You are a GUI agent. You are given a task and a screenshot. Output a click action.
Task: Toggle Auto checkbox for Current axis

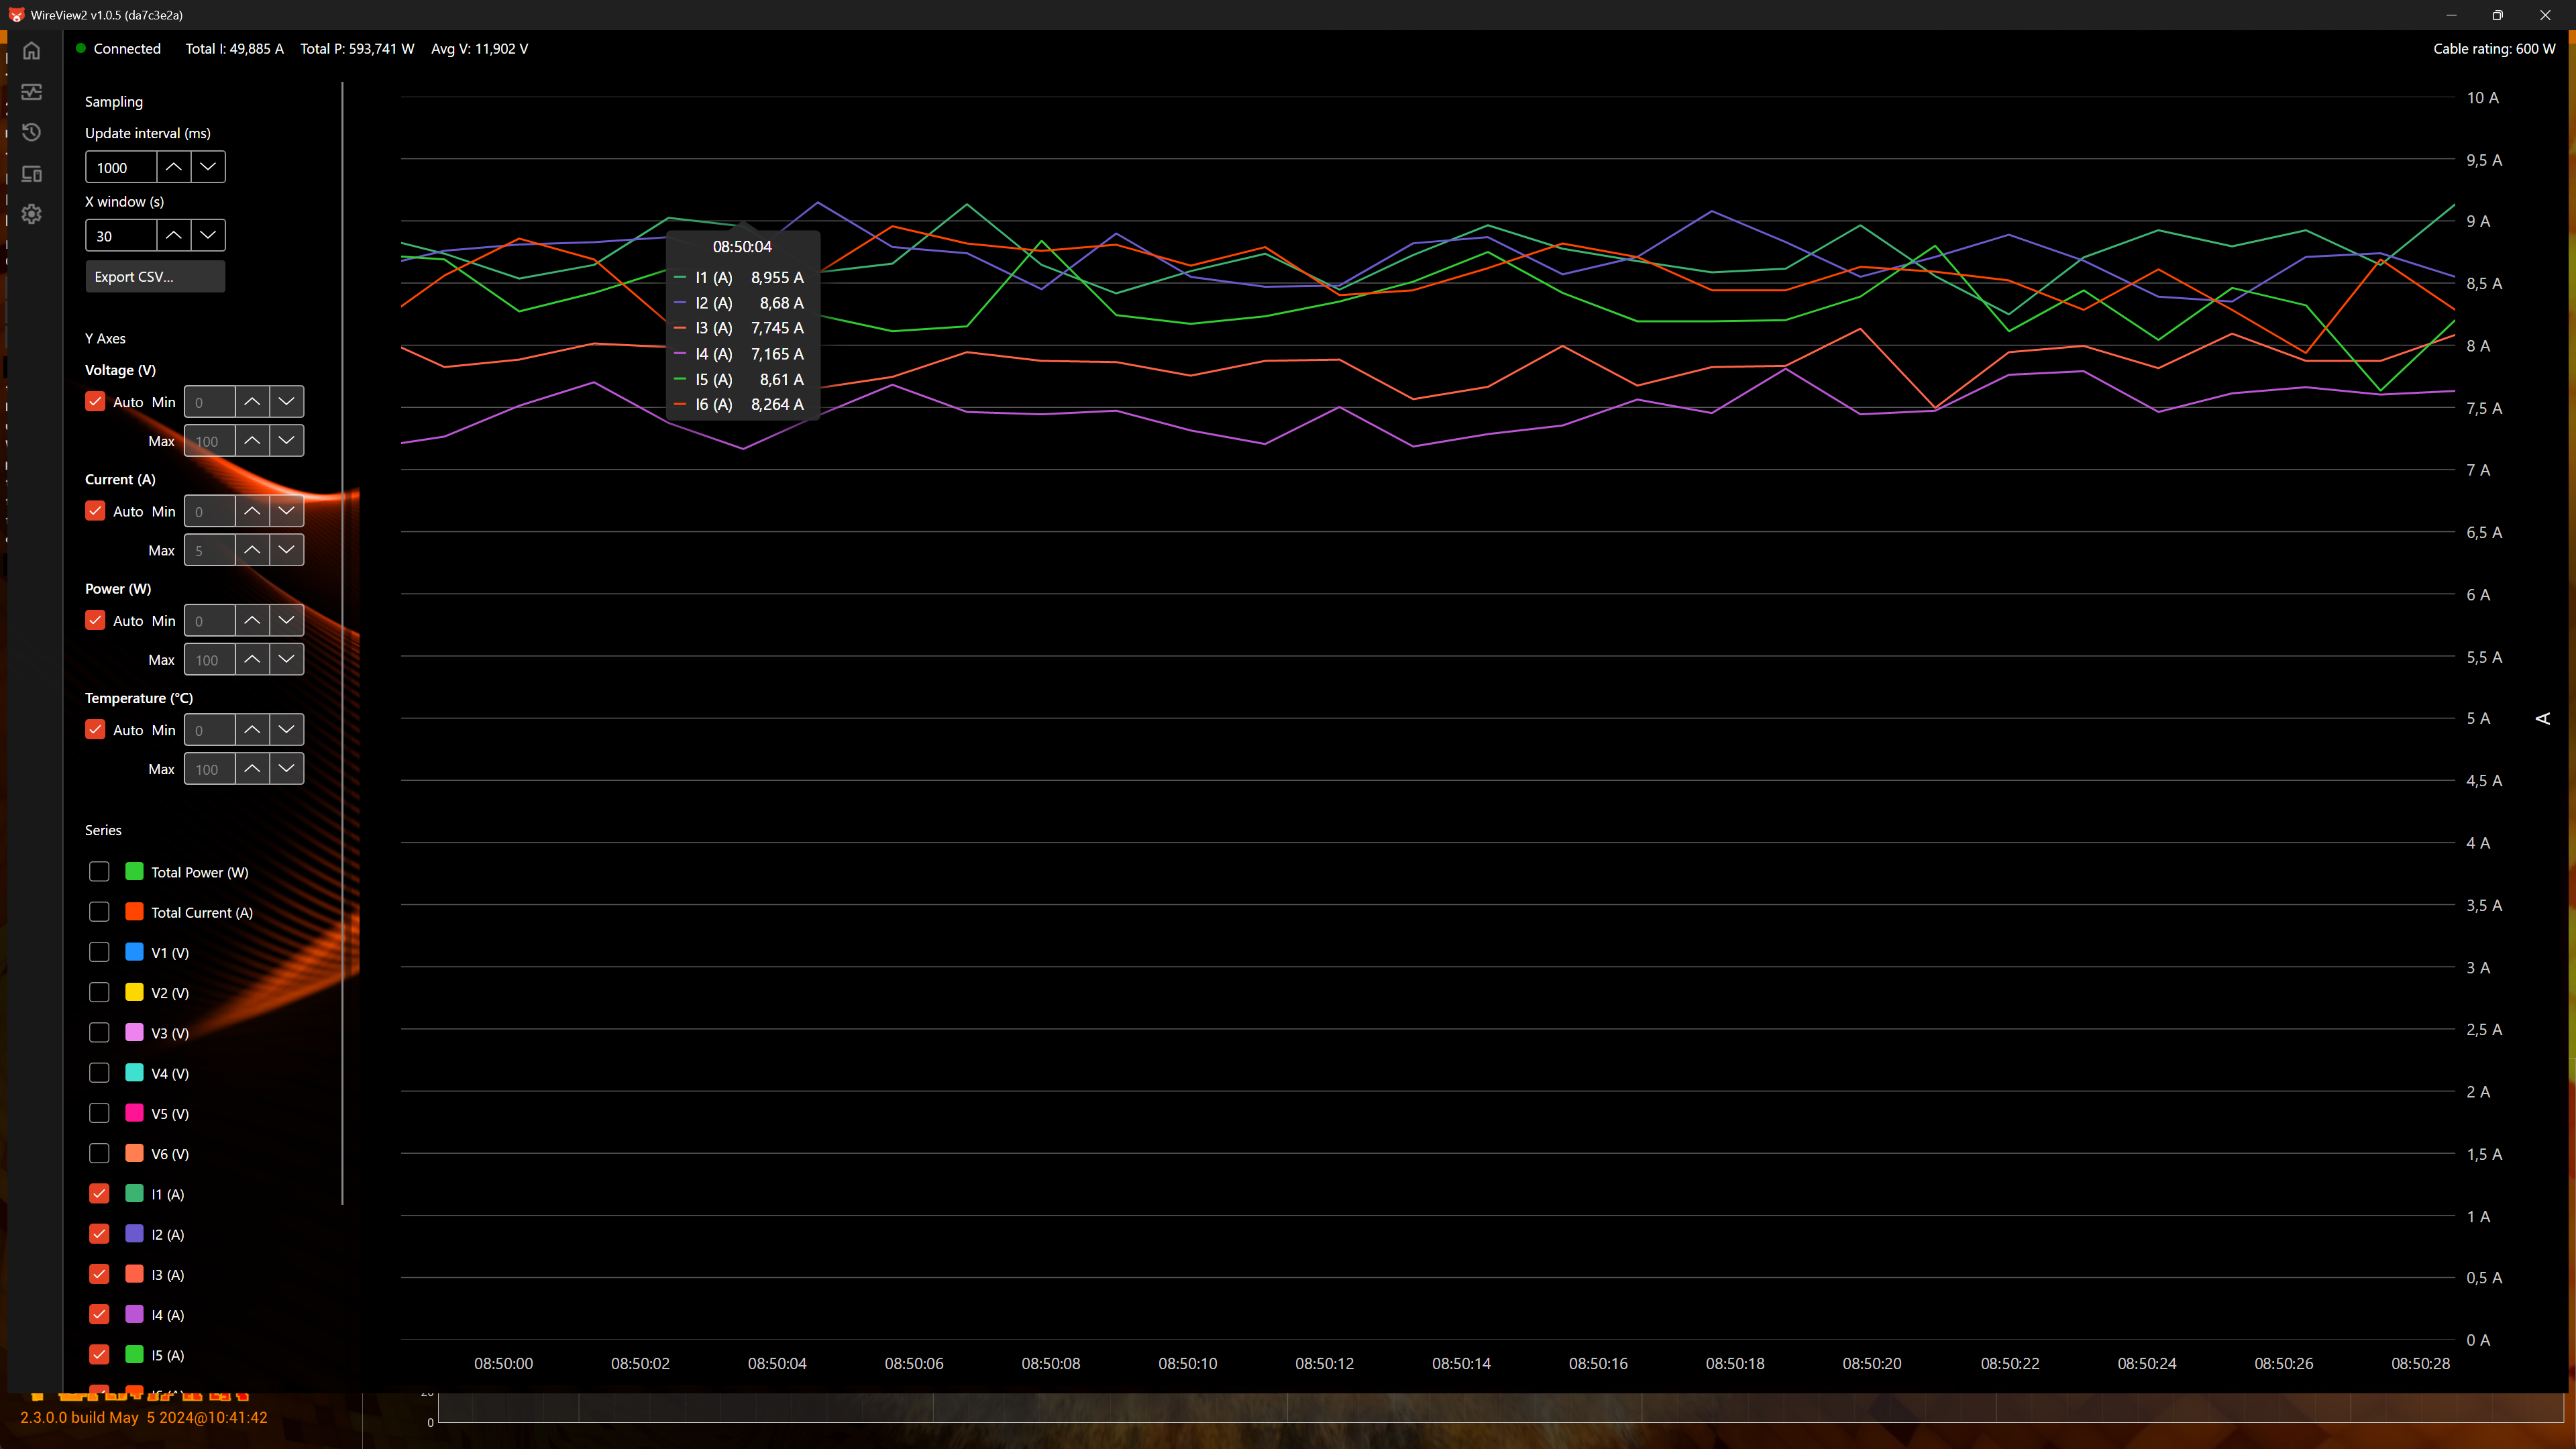coord(95,511)
